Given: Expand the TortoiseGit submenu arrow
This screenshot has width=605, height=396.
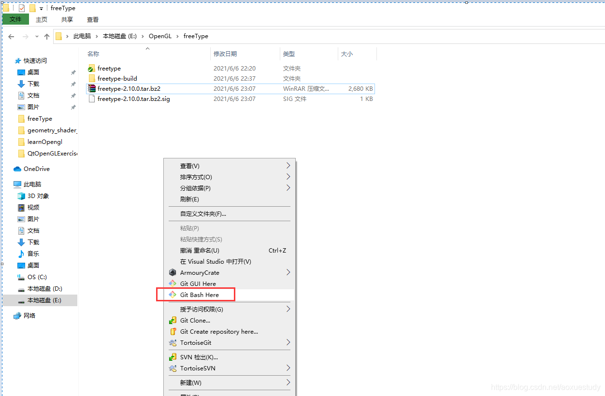Looking at the screenshot, I should coord(288,342).
